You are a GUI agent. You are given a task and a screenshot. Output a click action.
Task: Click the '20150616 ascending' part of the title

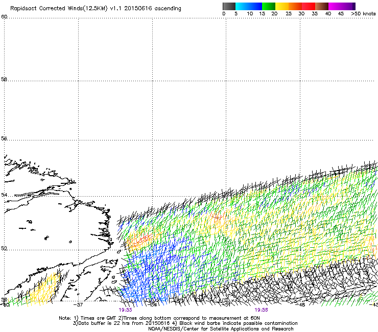click(153, 9)
